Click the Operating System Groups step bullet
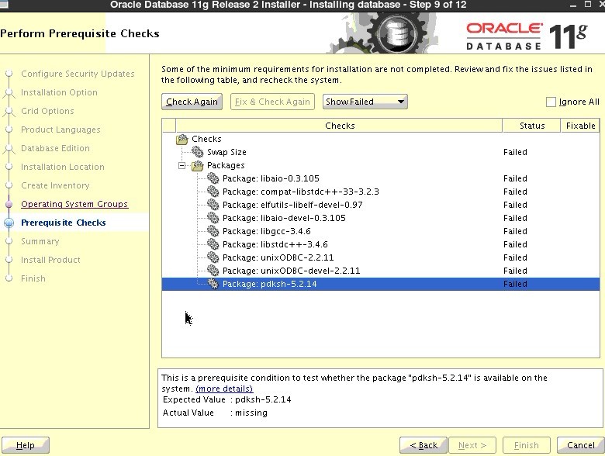The image size is (605, 456). coord(9,204)
